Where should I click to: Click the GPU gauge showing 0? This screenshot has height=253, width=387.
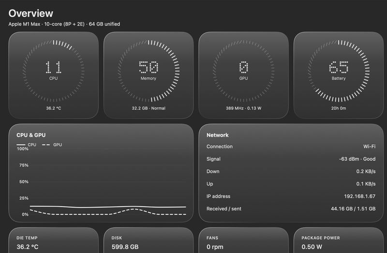coord(243,70)
